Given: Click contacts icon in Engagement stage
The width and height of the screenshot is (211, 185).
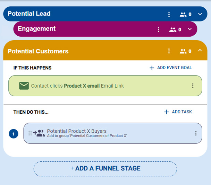Looking at the screenshot, I should pyautogui.click(x=173, y=29).
